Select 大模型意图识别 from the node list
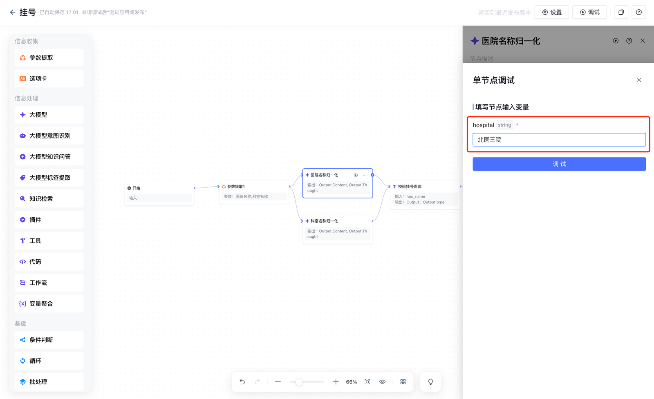654x399 pixels. pos(49,136)
